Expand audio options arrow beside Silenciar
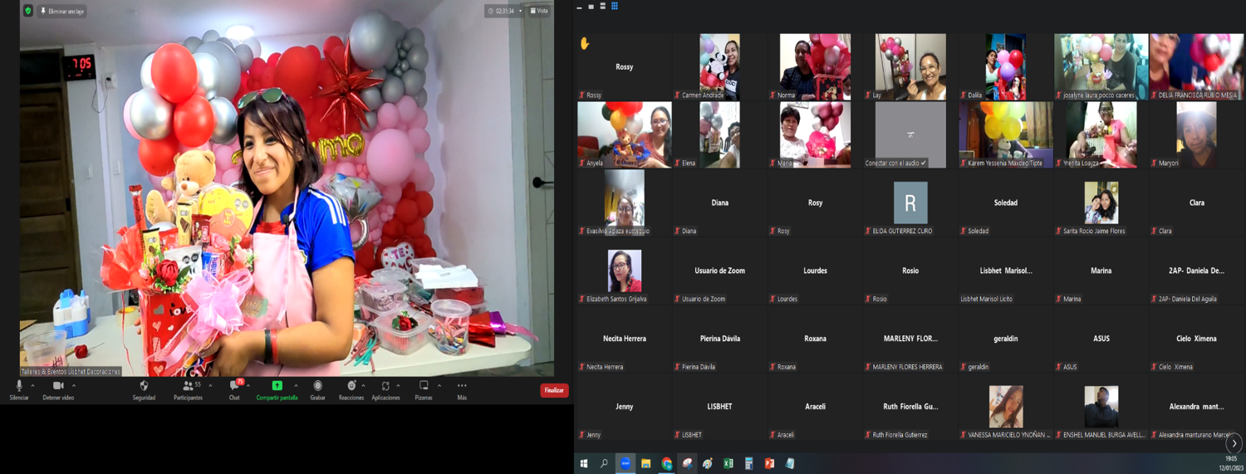Screen dimensions: 1246x474 [33, 385]
